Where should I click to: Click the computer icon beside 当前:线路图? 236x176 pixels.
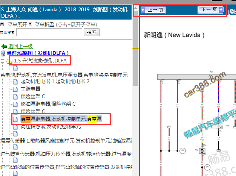point(3,53)
